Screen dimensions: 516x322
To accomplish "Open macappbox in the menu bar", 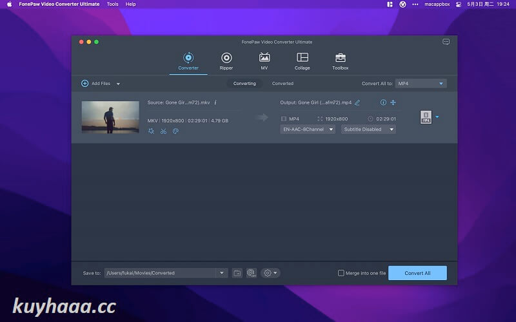I will click(437, 5).
